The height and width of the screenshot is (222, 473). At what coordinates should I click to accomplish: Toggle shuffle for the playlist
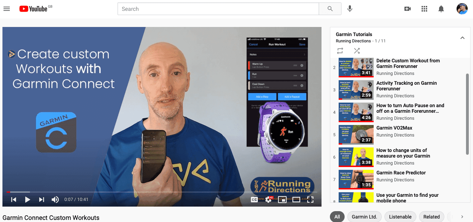[x=357, y=51]
